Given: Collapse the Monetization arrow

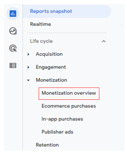Looking at the screenshot, I should click(28, 80).
